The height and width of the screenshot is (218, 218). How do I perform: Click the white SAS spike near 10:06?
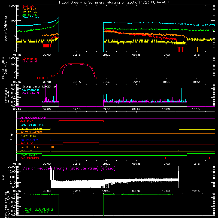[x=179, y=172]
